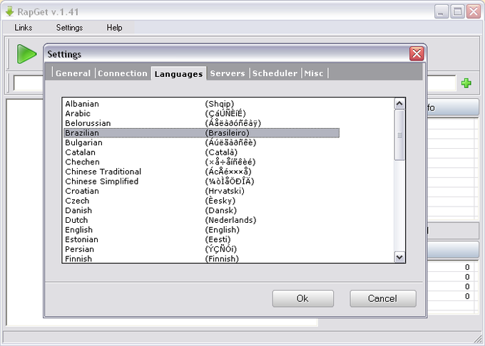This screenshot has height=346, width=485.
Task: Select Belorussian in the language list
Action: (201, 123)
